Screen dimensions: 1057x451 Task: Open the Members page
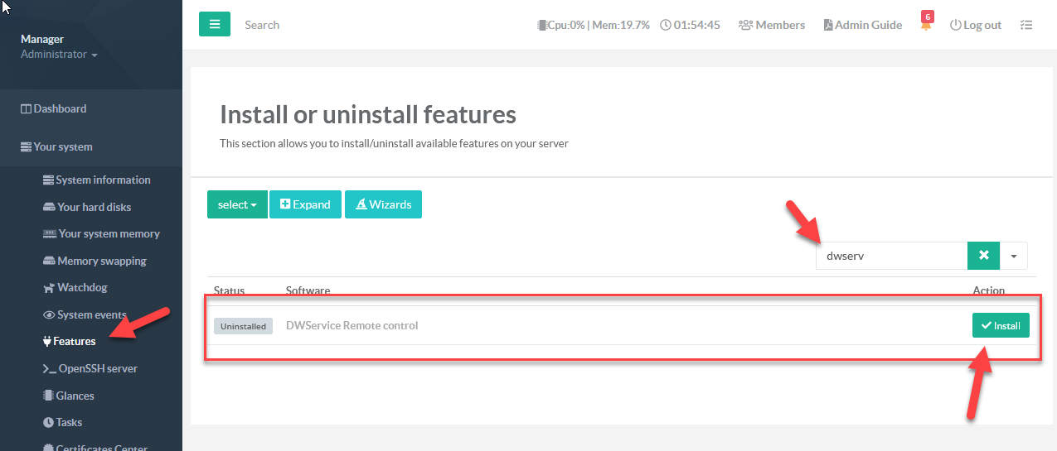(x=771, y=25)
